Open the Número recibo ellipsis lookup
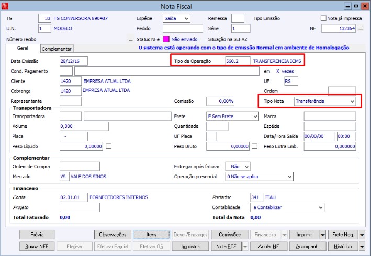Screen dimensions: 371x256 tap(130, 40)
